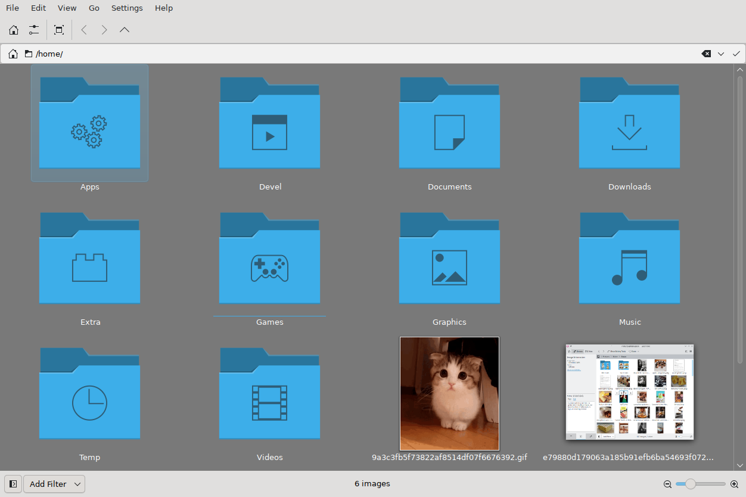Zoom out the thumbnails
This screenshot has height=497, width=746.
coord(668,484)
